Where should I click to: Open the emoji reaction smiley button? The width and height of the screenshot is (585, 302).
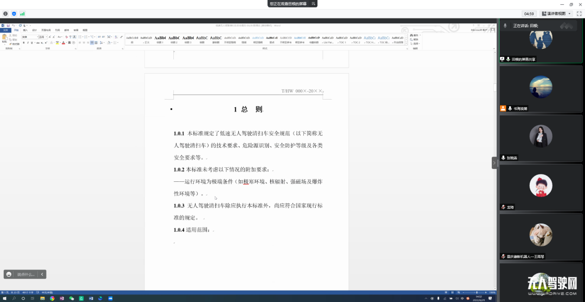[x=9, y=274]
